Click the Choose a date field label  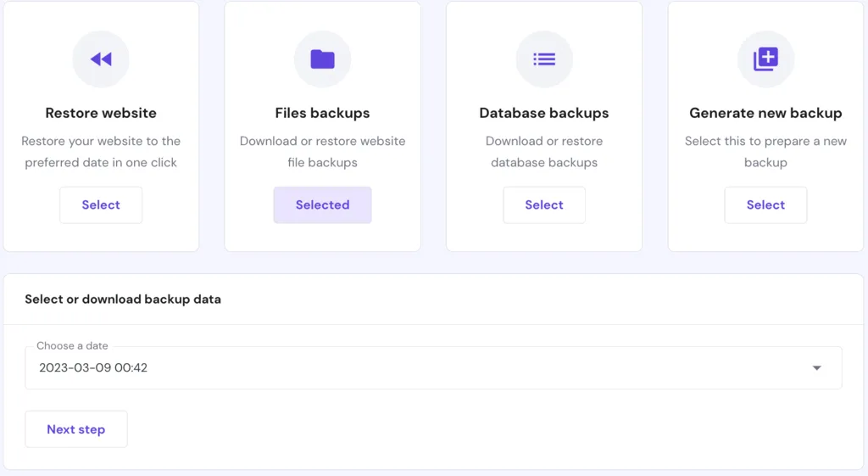point(72,346)
